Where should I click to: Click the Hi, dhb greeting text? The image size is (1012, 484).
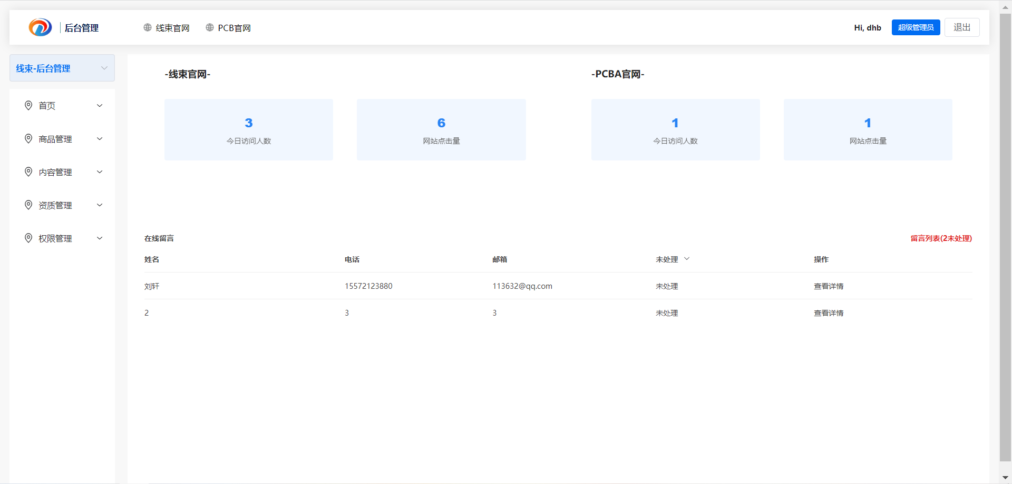tap(868, 27)
